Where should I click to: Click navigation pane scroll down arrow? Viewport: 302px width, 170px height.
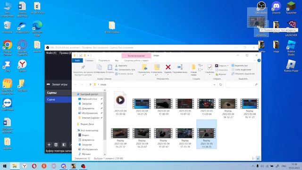(105, 154)
